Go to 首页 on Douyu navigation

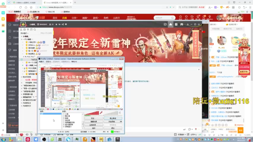coord(55,18)
